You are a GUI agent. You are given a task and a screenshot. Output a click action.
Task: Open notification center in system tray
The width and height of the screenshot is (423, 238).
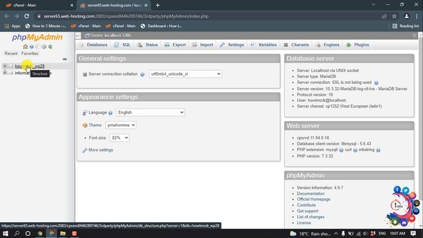[x=413, y=233]
